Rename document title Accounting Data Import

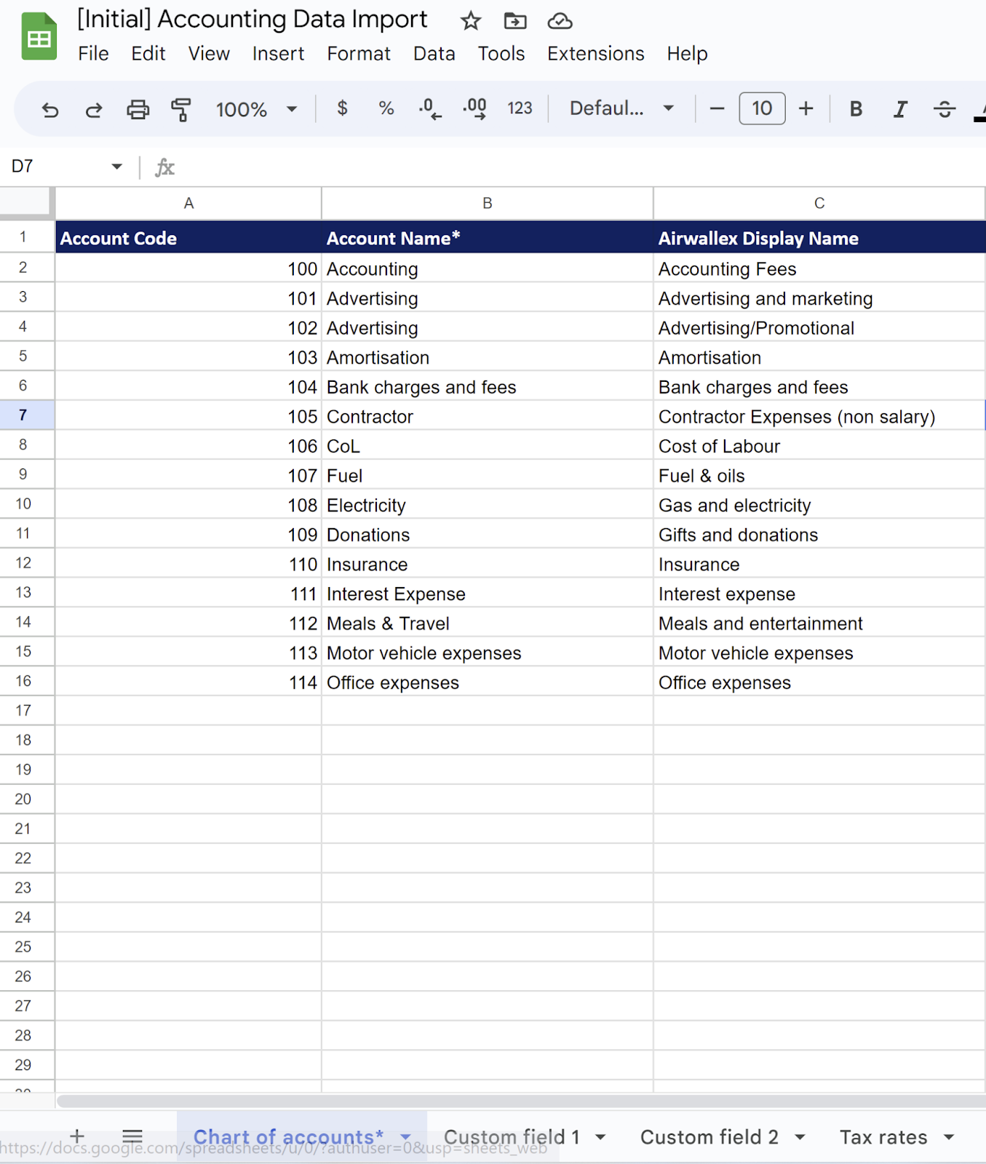pos(252,20)
